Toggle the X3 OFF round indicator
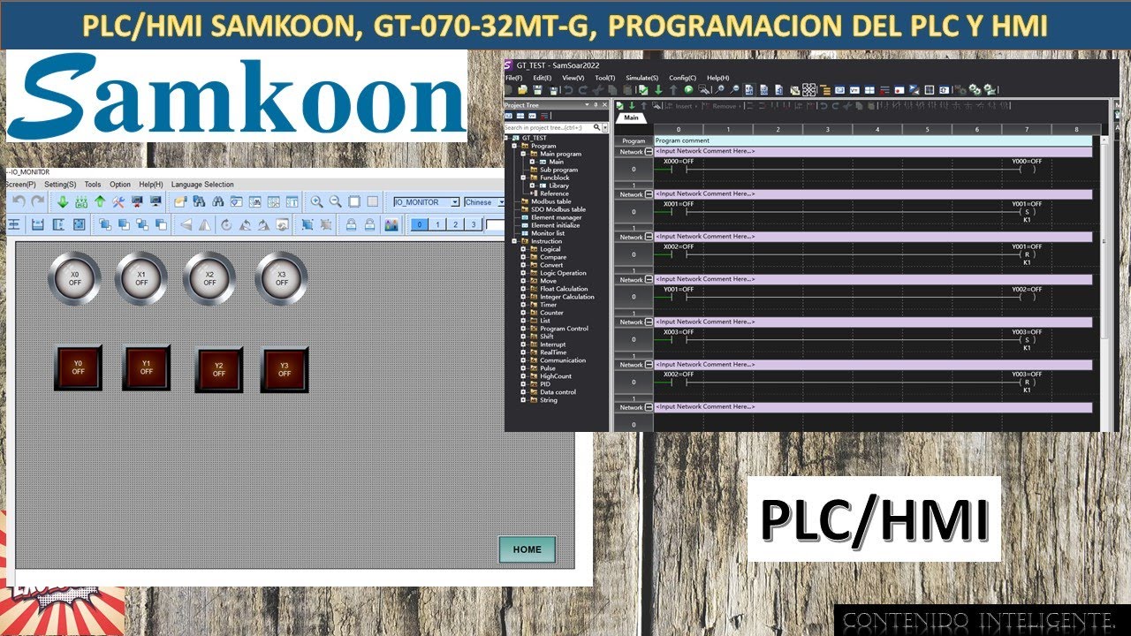 [281, 278]
